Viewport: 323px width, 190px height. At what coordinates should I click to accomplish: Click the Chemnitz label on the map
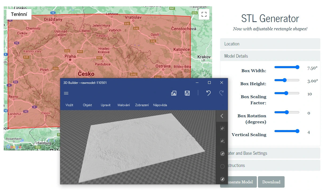33,28
